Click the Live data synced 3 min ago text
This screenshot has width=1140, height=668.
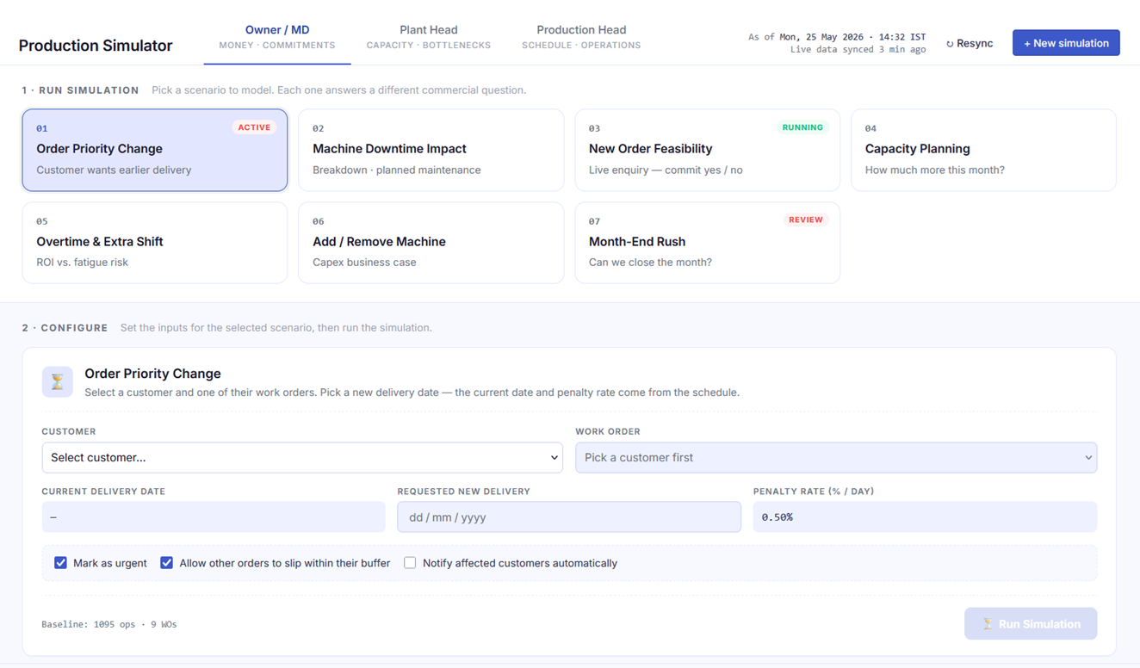pyautogui.click(x=858, y=50)
